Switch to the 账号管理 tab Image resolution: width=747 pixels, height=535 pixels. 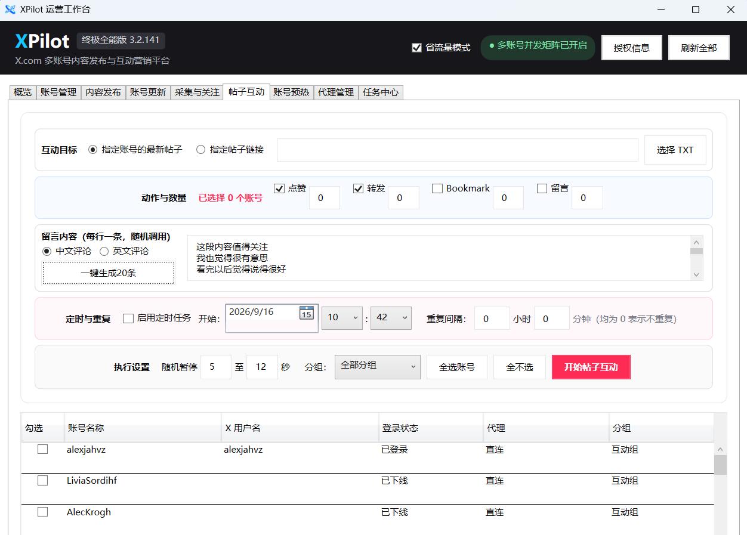[58, 92]
